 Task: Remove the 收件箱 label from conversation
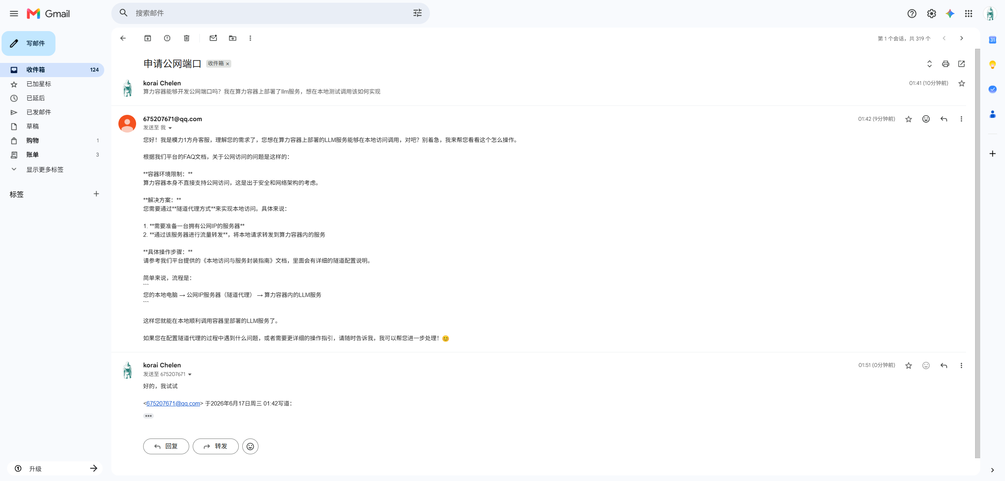(227, 64)
